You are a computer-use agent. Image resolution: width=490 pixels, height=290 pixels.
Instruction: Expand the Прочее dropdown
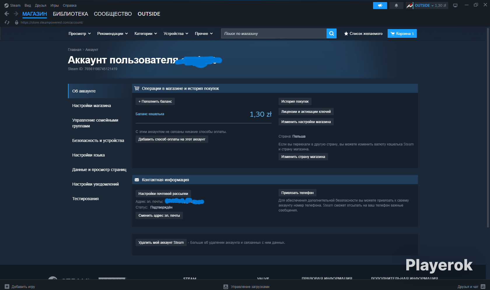(204, 33)
